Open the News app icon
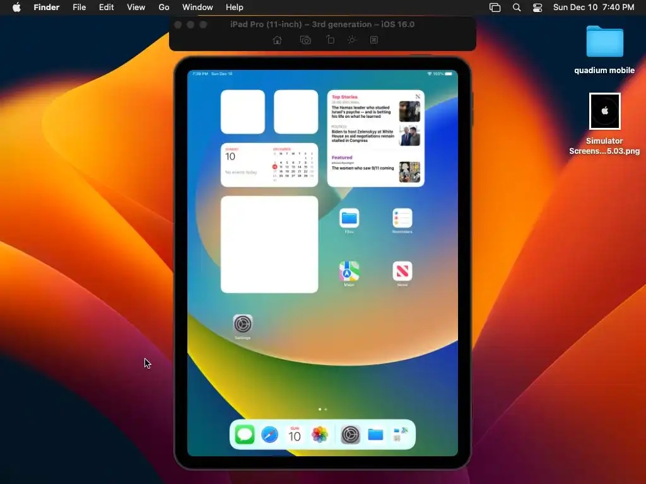The height and width of the screenshot is (484, 646). 402,271
